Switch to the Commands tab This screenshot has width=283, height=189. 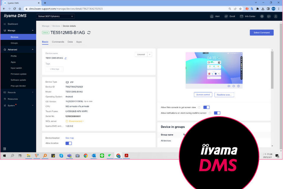pyautogui.click(x=58, y=42)
